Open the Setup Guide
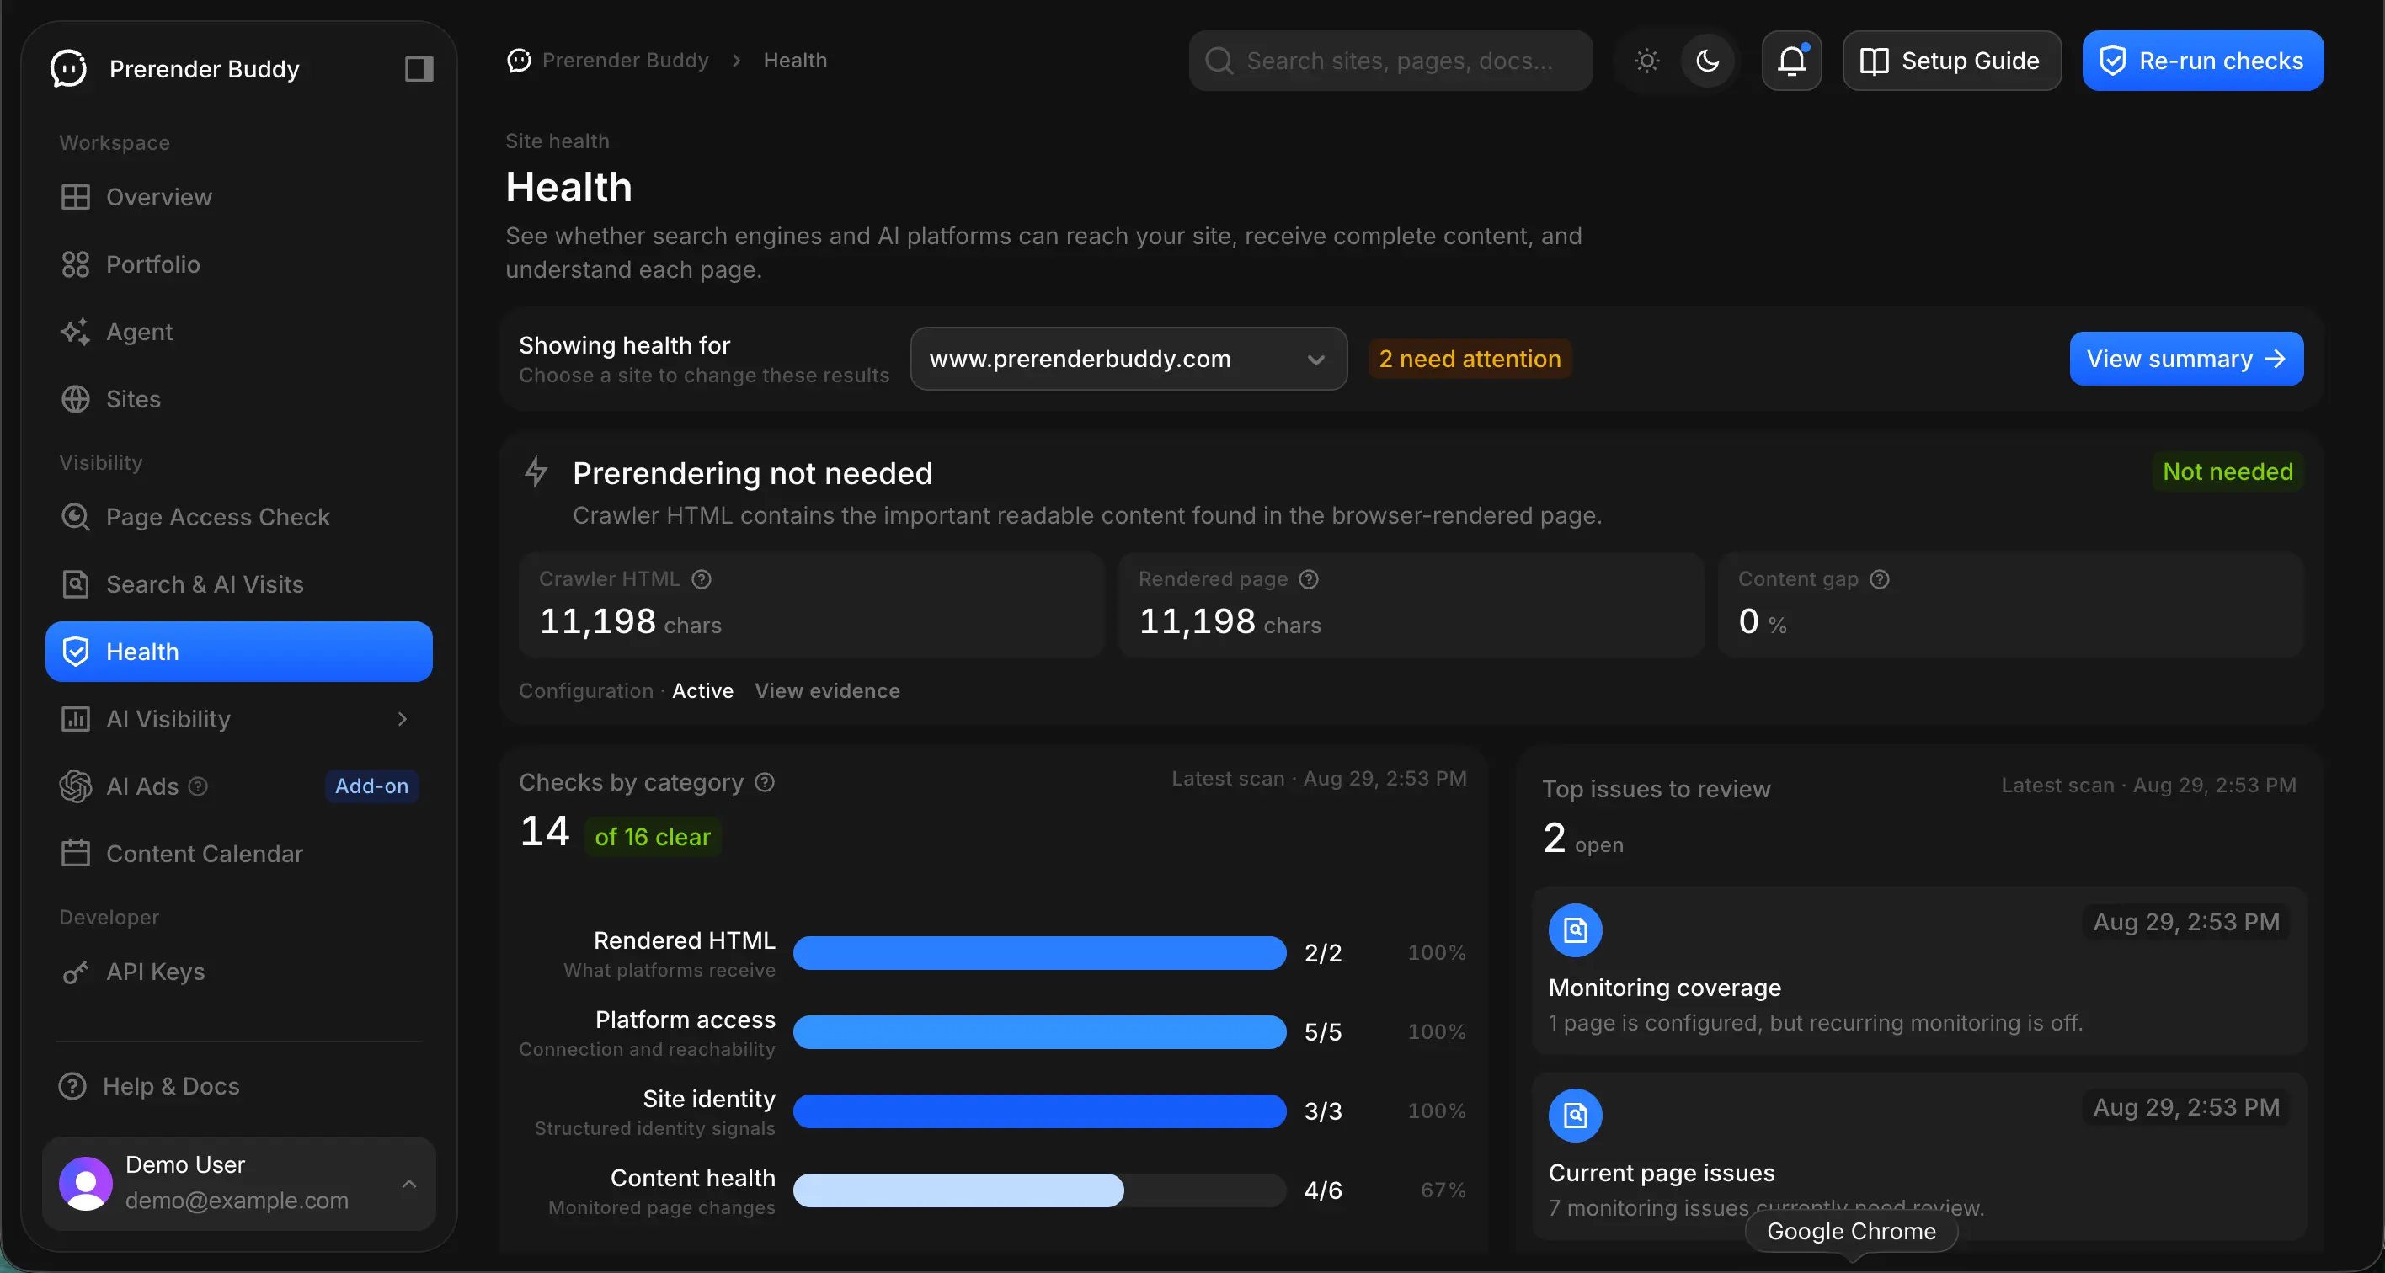The width and height of the screenshot is (2385, 1273). click(1951, 61)
